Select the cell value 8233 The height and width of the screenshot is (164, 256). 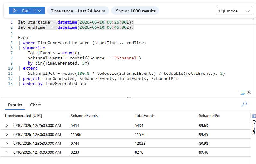[x=75, y=152]
